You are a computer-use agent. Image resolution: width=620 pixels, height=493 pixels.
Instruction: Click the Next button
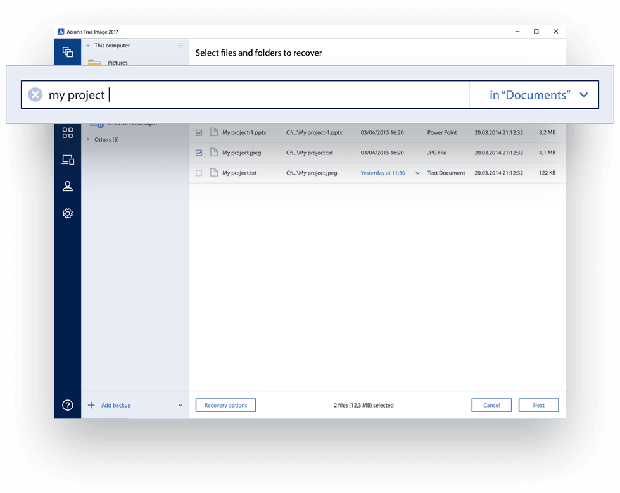(x=538, y=405)
